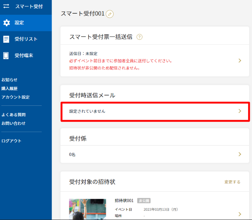This screenshot has width=252, height=220.
Task: Open the 受付リスト menu item
Action: pos(26,39)
